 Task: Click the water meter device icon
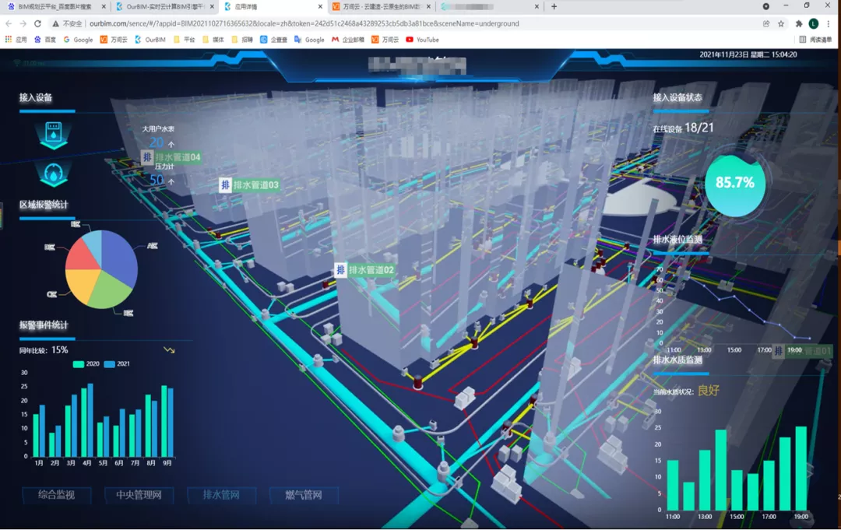tap(53, 134)
